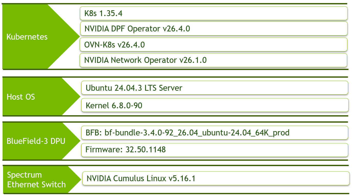
Task: Click the Firmware 32.50.1148 box
Action: click(215, 150)
